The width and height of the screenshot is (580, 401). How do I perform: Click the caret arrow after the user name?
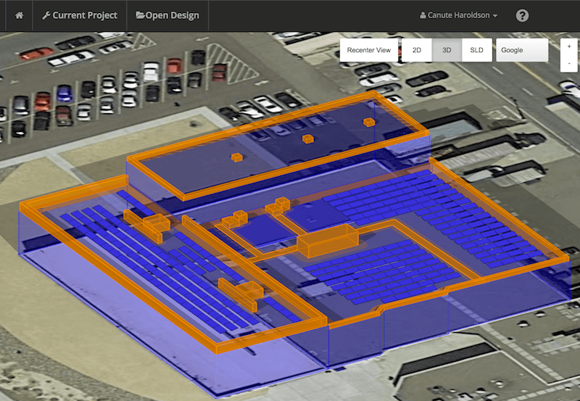coord(494,16)
